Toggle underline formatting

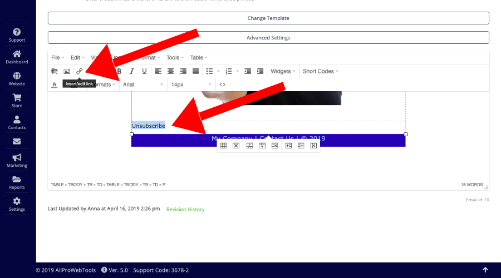point(144,71)
